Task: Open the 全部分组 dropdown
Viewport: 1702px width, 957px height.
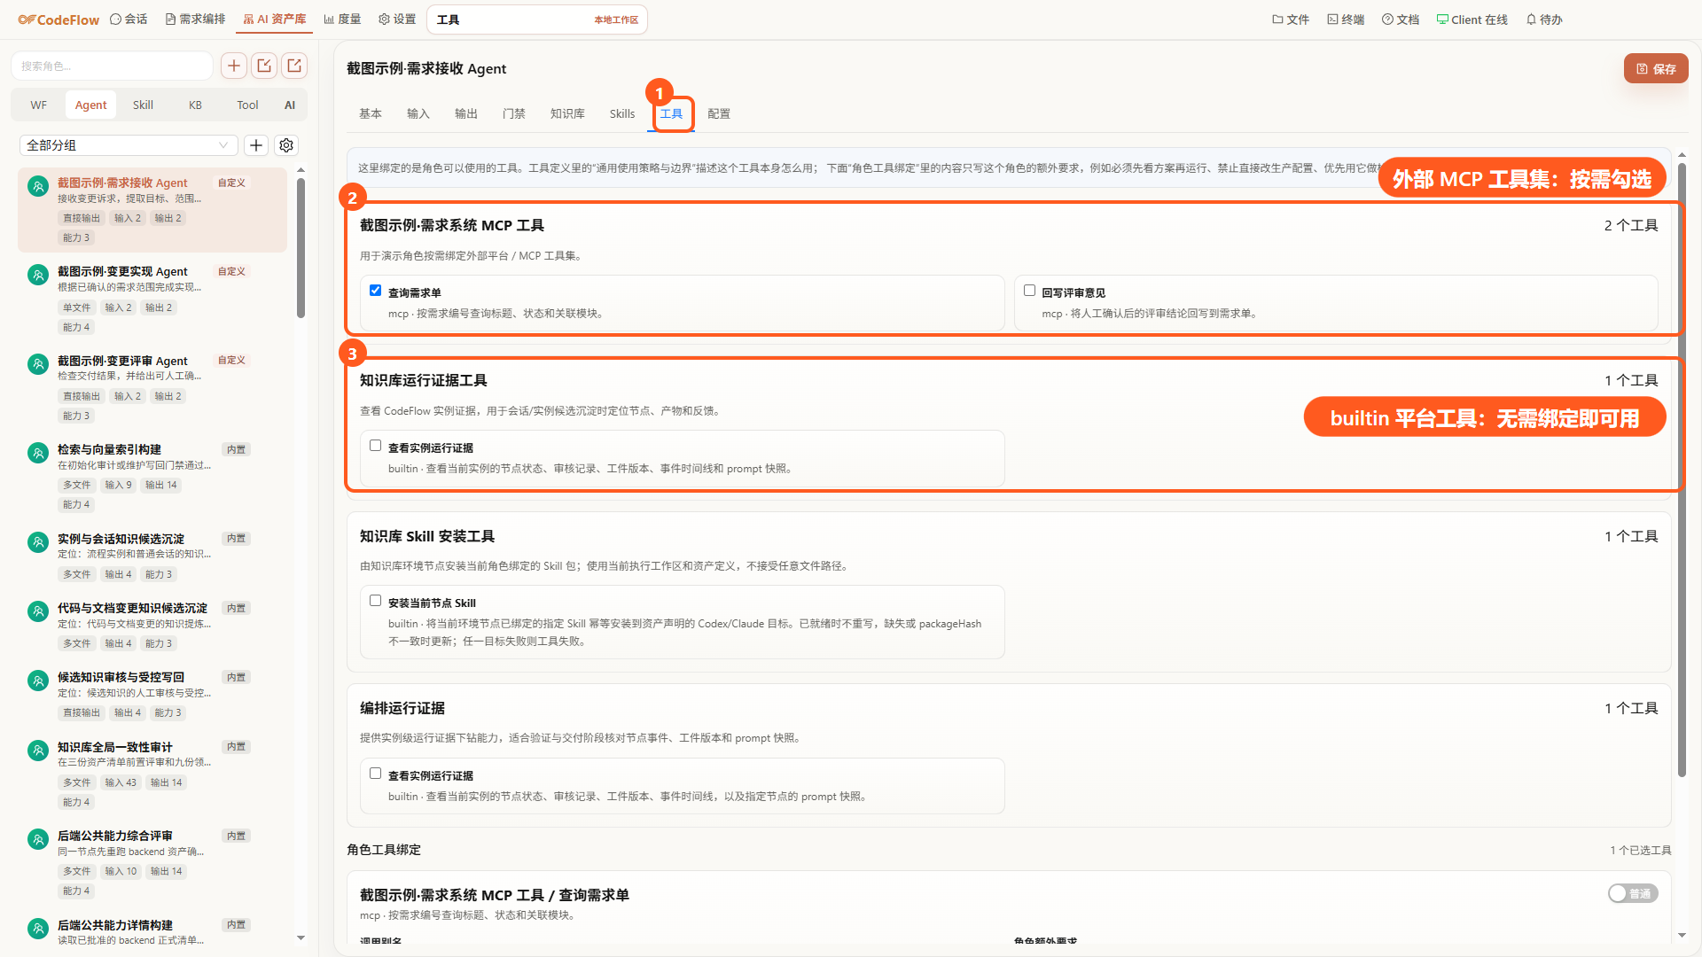Action: [129, 145]
